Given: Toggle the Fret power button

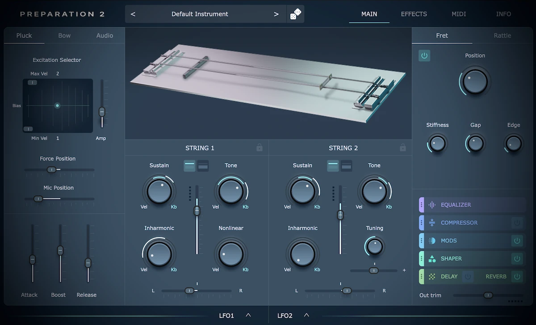Looking at the screenshot, I should coord(424,55).
